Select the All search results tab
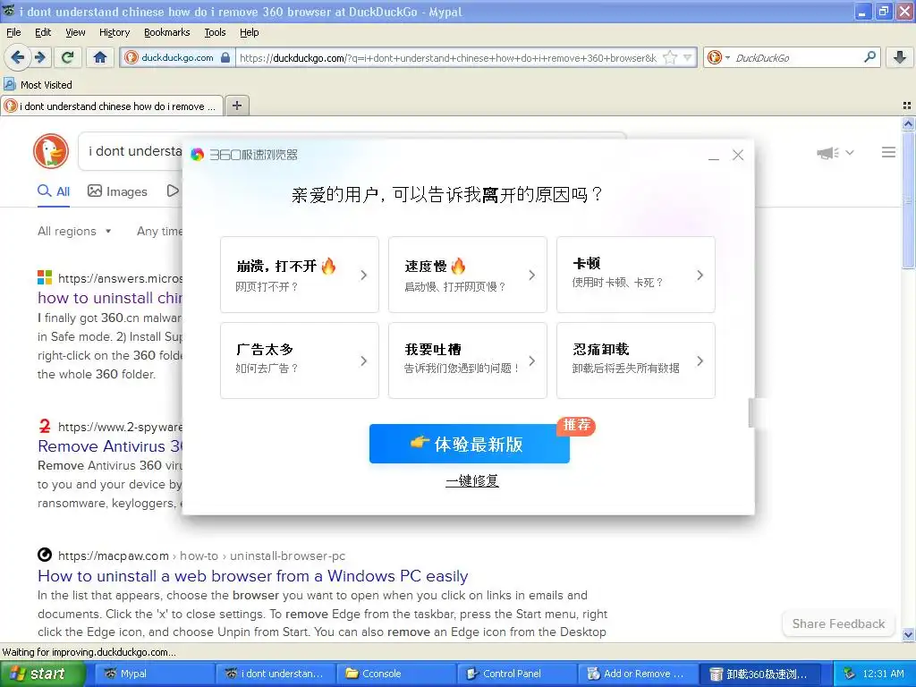Image resolution: width=916 pixels, height=687 pixels. tap(54, 191)
